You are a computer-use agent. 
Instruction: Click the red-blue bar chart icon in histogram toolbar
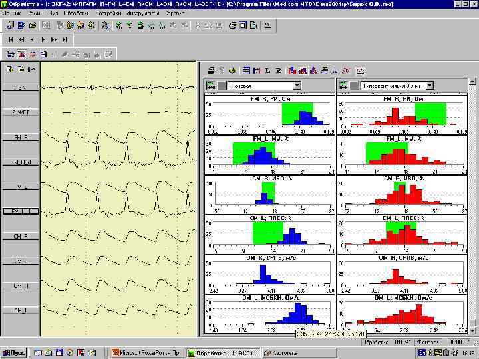292,71
